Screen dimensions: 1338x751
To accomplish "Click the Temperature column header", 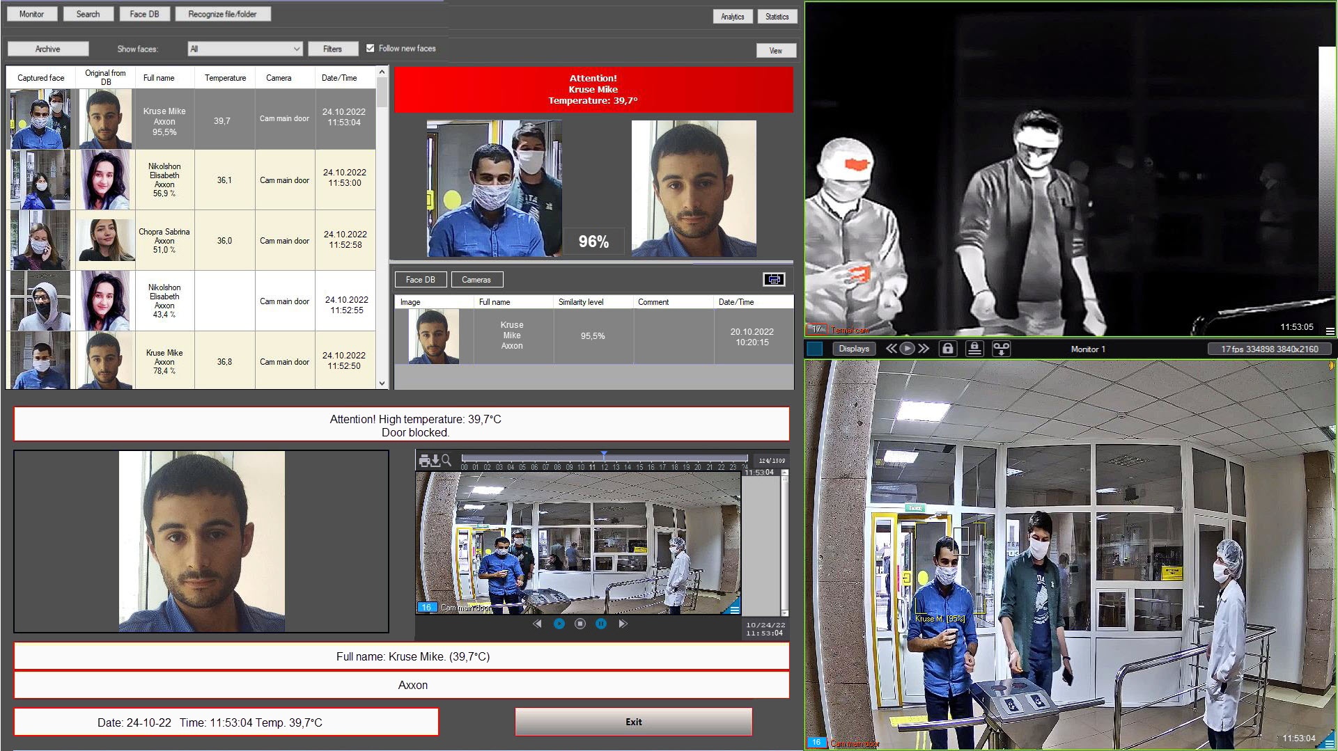I will [x=225, y=78].
